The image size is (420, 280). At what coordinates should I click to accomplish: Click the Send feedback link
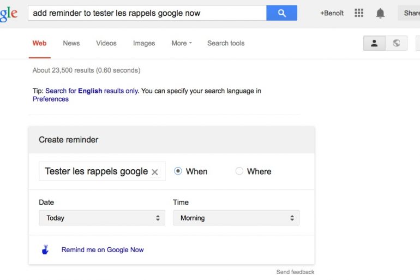pyautogui.click(x=295, y=272)
